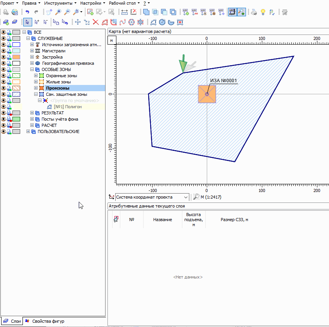The width and height of the screenshot is (329, 327).
Task: Open the Система координат проекта dropdown
Action: pyautogui.click(x=186, y=197)
